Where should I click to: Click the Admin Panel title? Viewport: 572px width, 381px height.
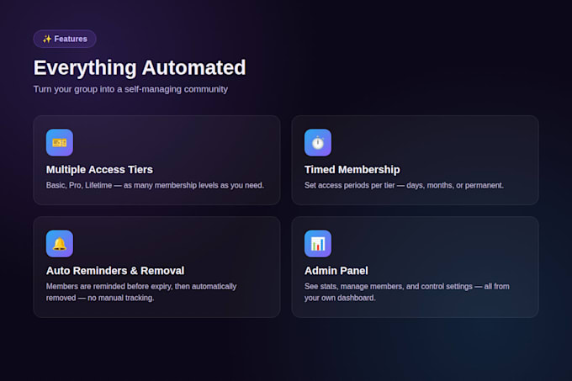[336, 271]
